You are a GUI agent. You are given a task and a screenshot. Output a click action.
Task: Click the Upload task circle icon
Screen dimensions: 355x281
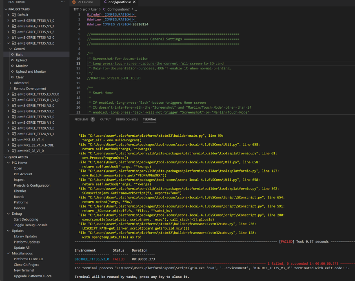pos(13,60)
